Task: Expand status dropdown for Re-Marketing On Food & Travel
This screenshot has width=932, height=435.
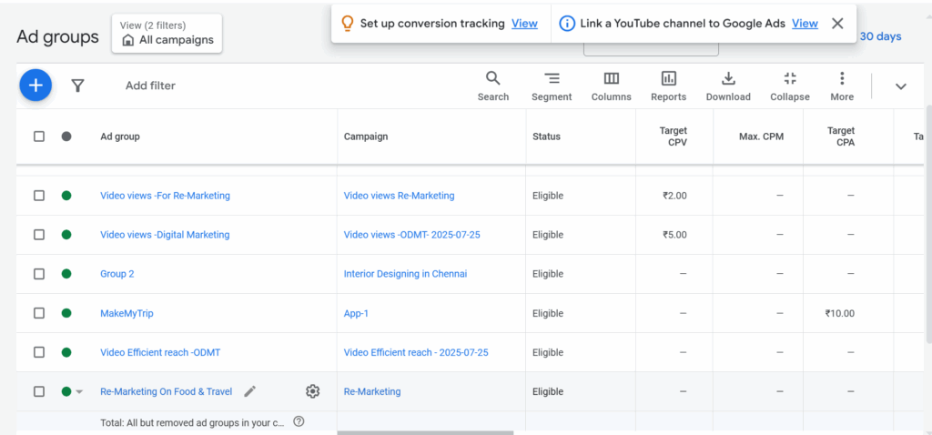Action: pyautogui.click(x=79, y=392)
